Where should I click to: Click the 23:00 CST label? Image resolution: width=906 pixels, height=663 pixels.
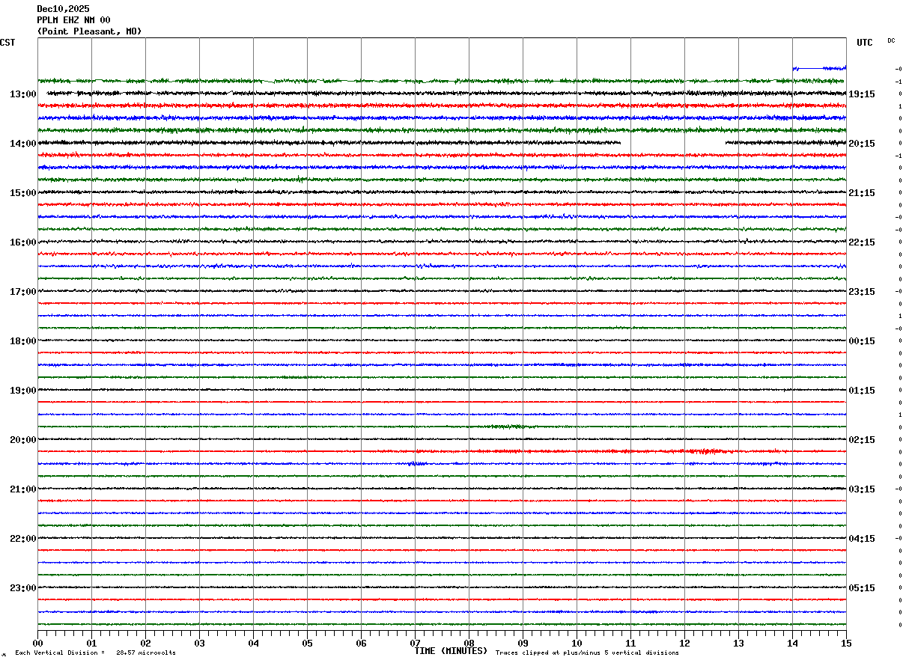[x=22, y=588]
